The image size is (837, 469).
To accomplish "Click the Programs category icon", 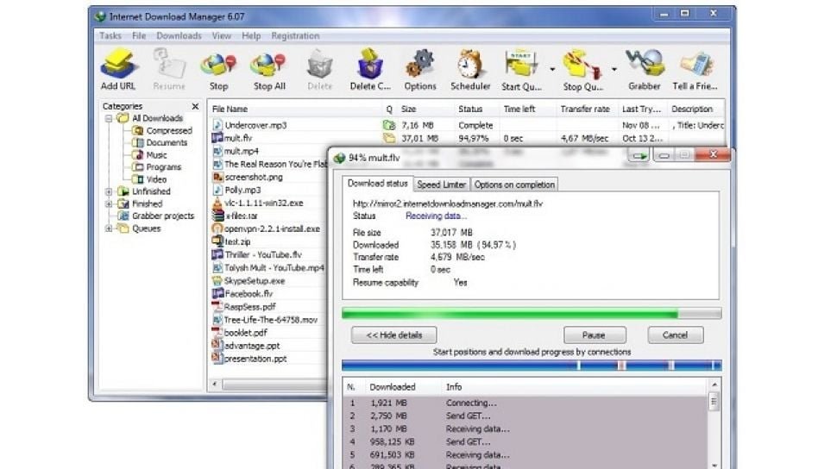I will click(137, 167).
